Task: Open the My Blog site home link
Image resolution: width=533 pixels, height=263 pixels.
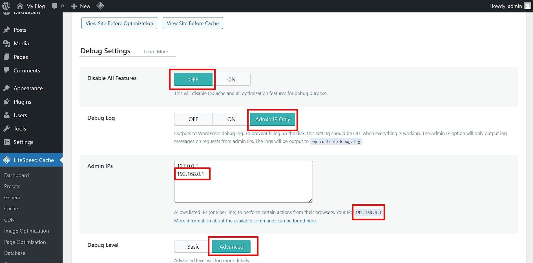Action: 31,6
